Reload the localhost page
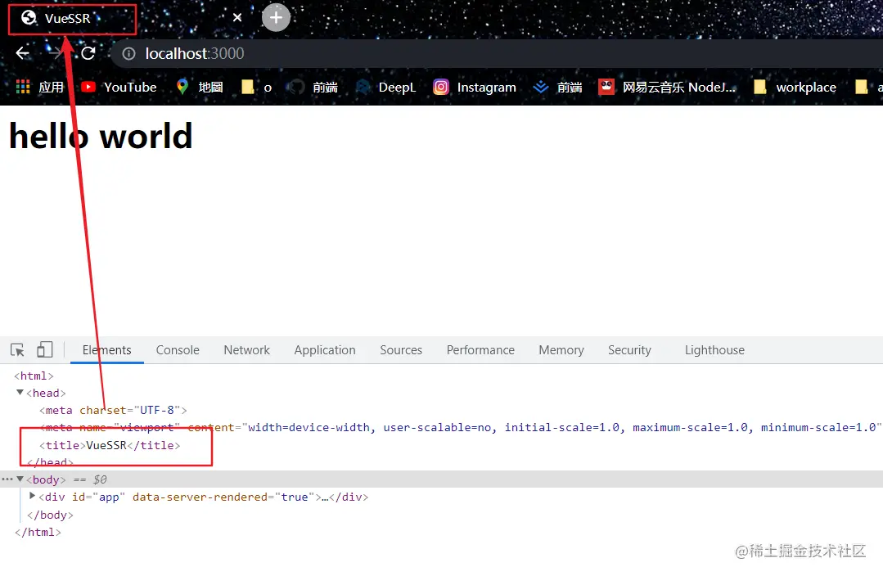Viewport: 883px width, 576px height. 88,53
